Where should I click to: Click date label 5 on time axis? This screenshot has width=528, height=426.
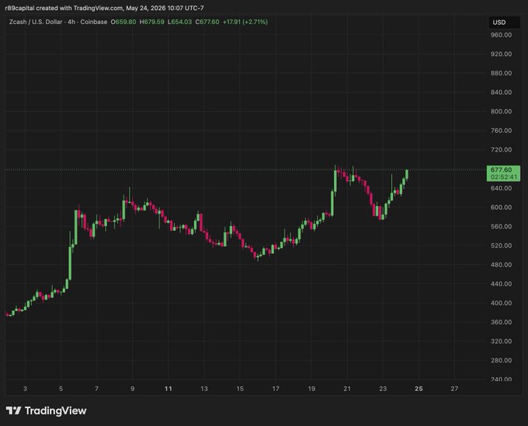coord(61,389)
